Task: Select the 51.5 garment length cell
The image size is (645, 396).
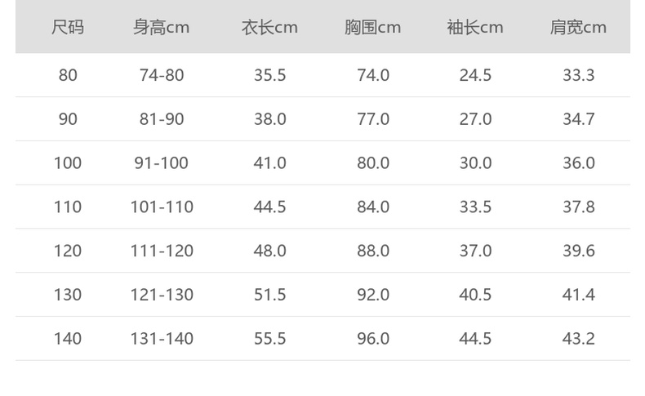Action: click(x=269, y=295)
